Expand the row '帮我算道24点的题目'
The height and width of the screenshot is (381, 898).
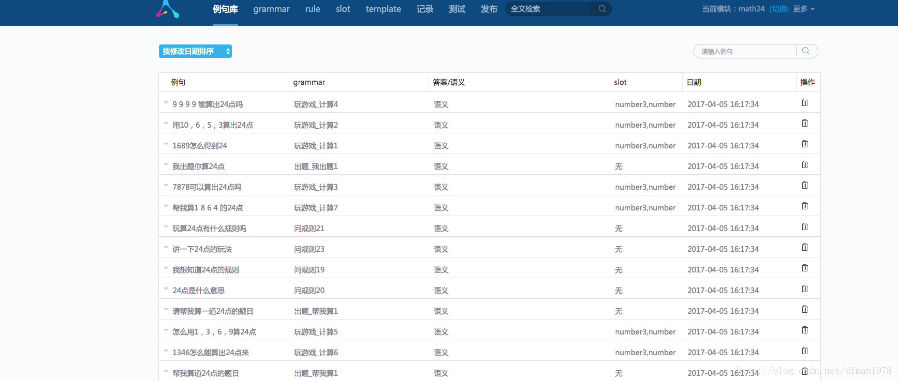(166, 372)
